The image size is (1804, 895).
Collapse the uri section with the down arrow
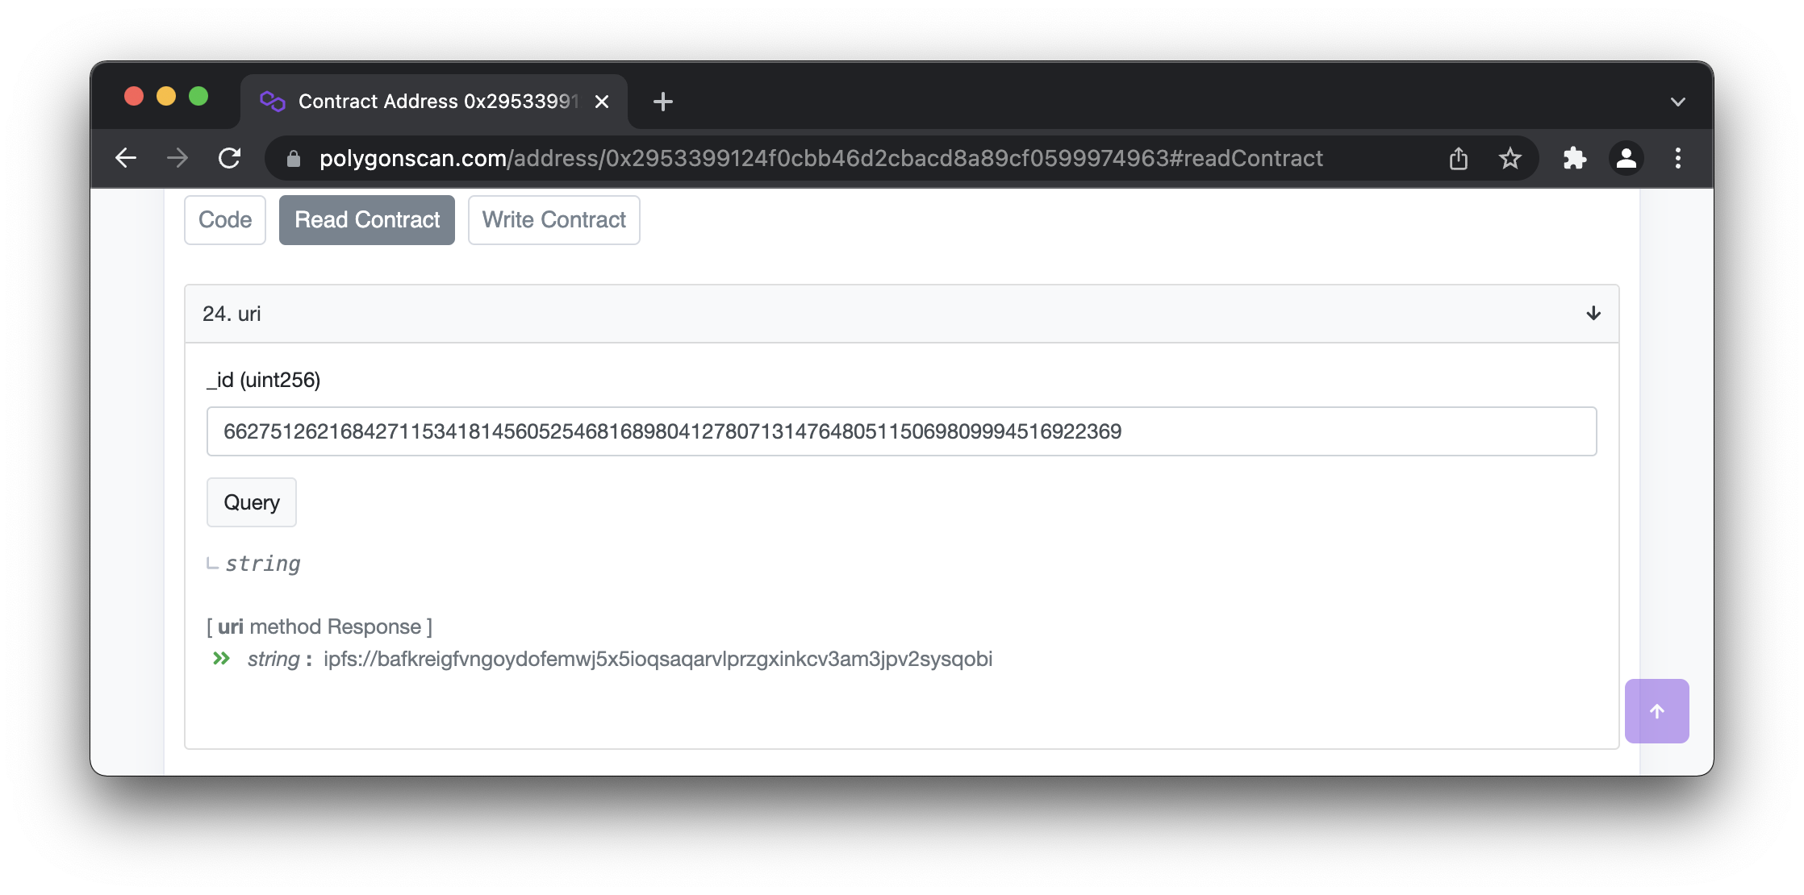1593,314
